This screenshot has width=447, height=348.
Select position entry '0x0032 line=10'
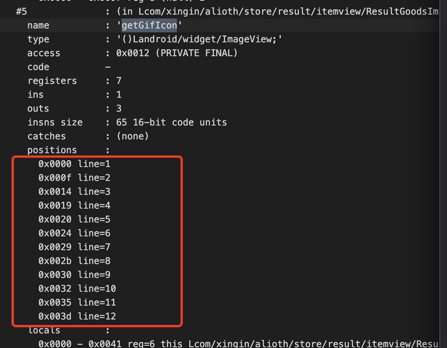click(x=77, y=288)
